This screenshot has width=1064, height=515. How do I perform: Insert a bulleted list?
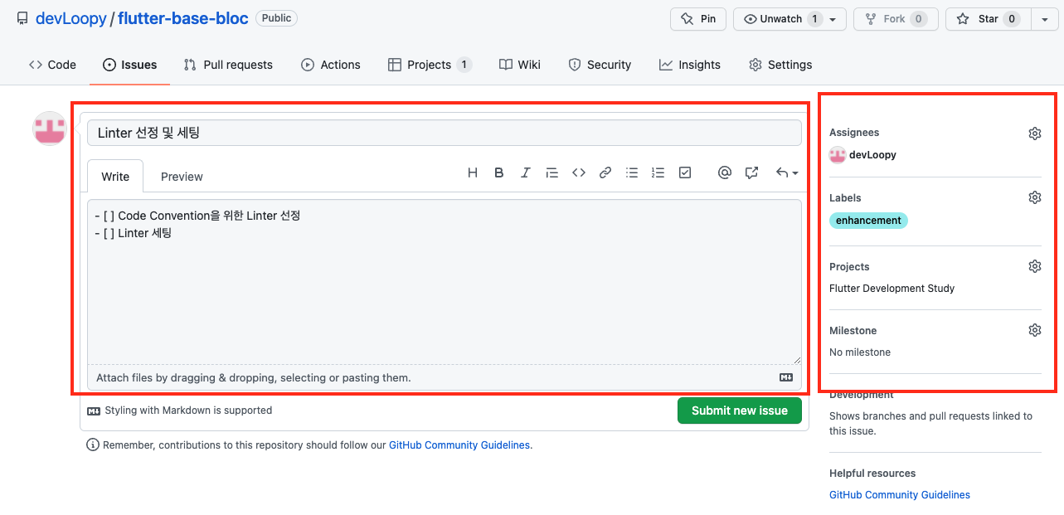(632, 172)
